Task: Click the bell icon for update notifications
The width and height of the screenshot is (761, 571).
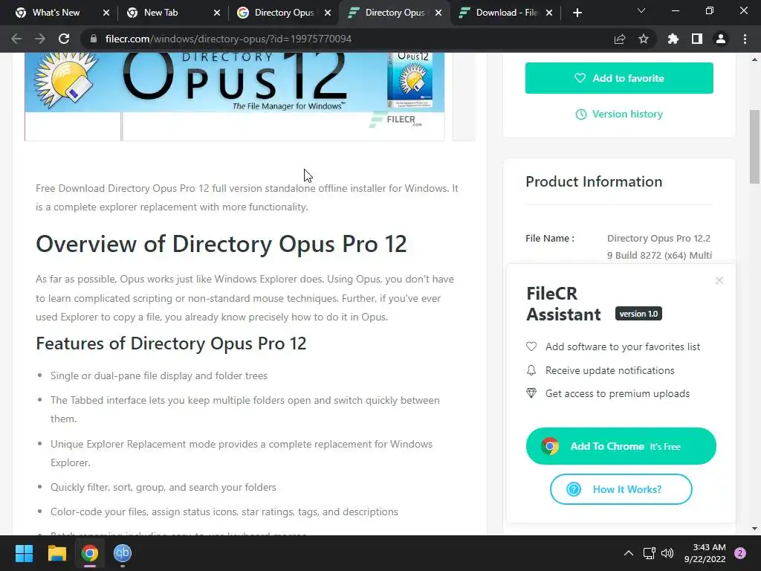Action: pyautogui.click(x=531, y=370)
